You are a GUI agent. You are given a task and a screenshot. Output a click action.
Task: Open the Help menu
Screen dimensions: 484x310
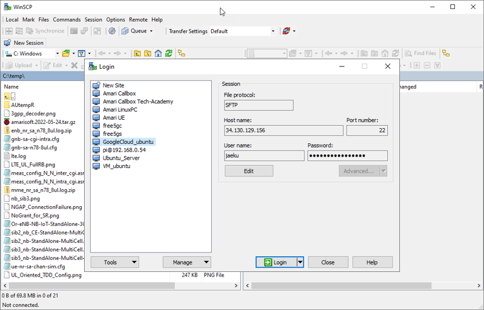tap(157, 20)
